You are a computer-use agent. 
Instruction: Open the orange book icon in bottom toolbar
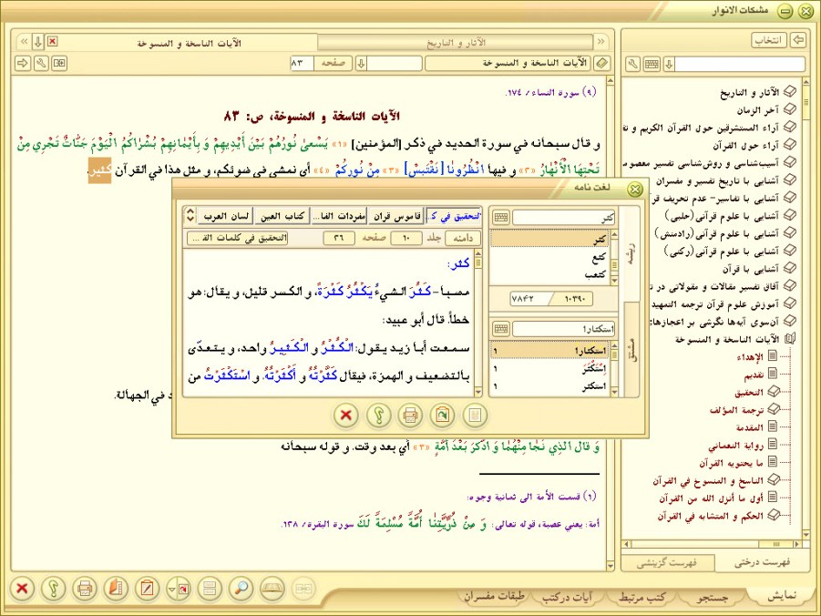[116, 589]
